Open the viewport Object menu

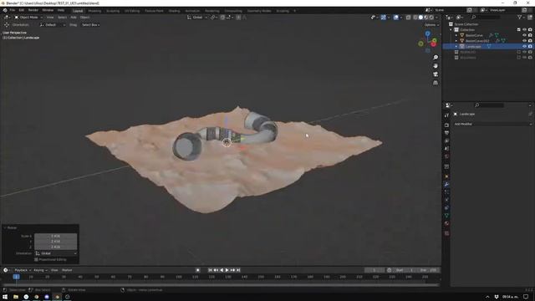coord(84,17)
